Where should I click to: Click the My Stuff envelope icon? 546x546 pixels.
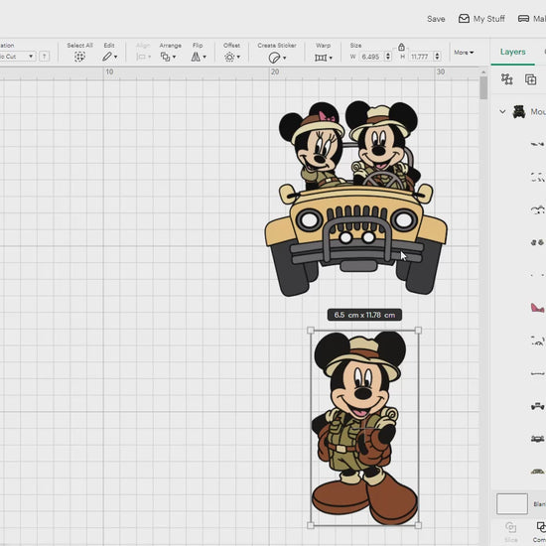point(464,19)
